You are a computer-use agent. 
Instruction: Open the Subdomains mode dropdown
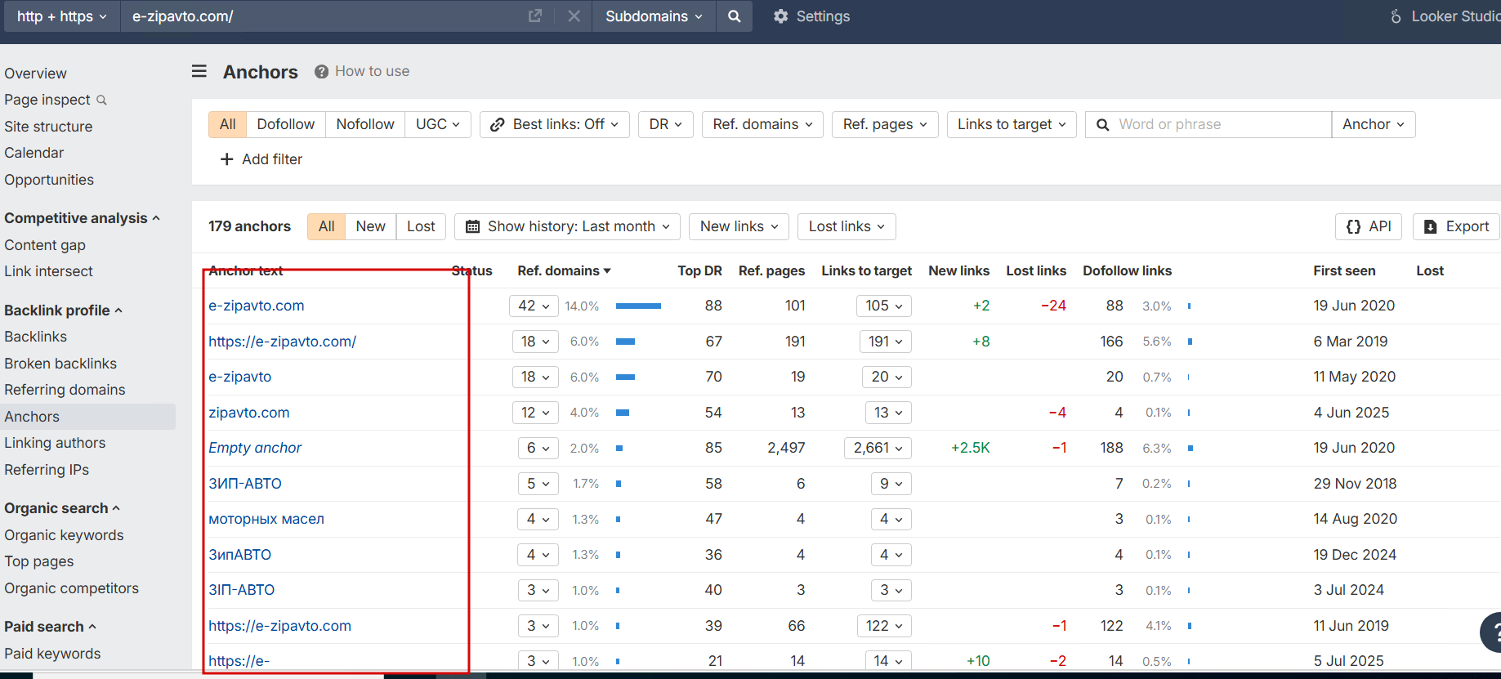pos(654,16)
